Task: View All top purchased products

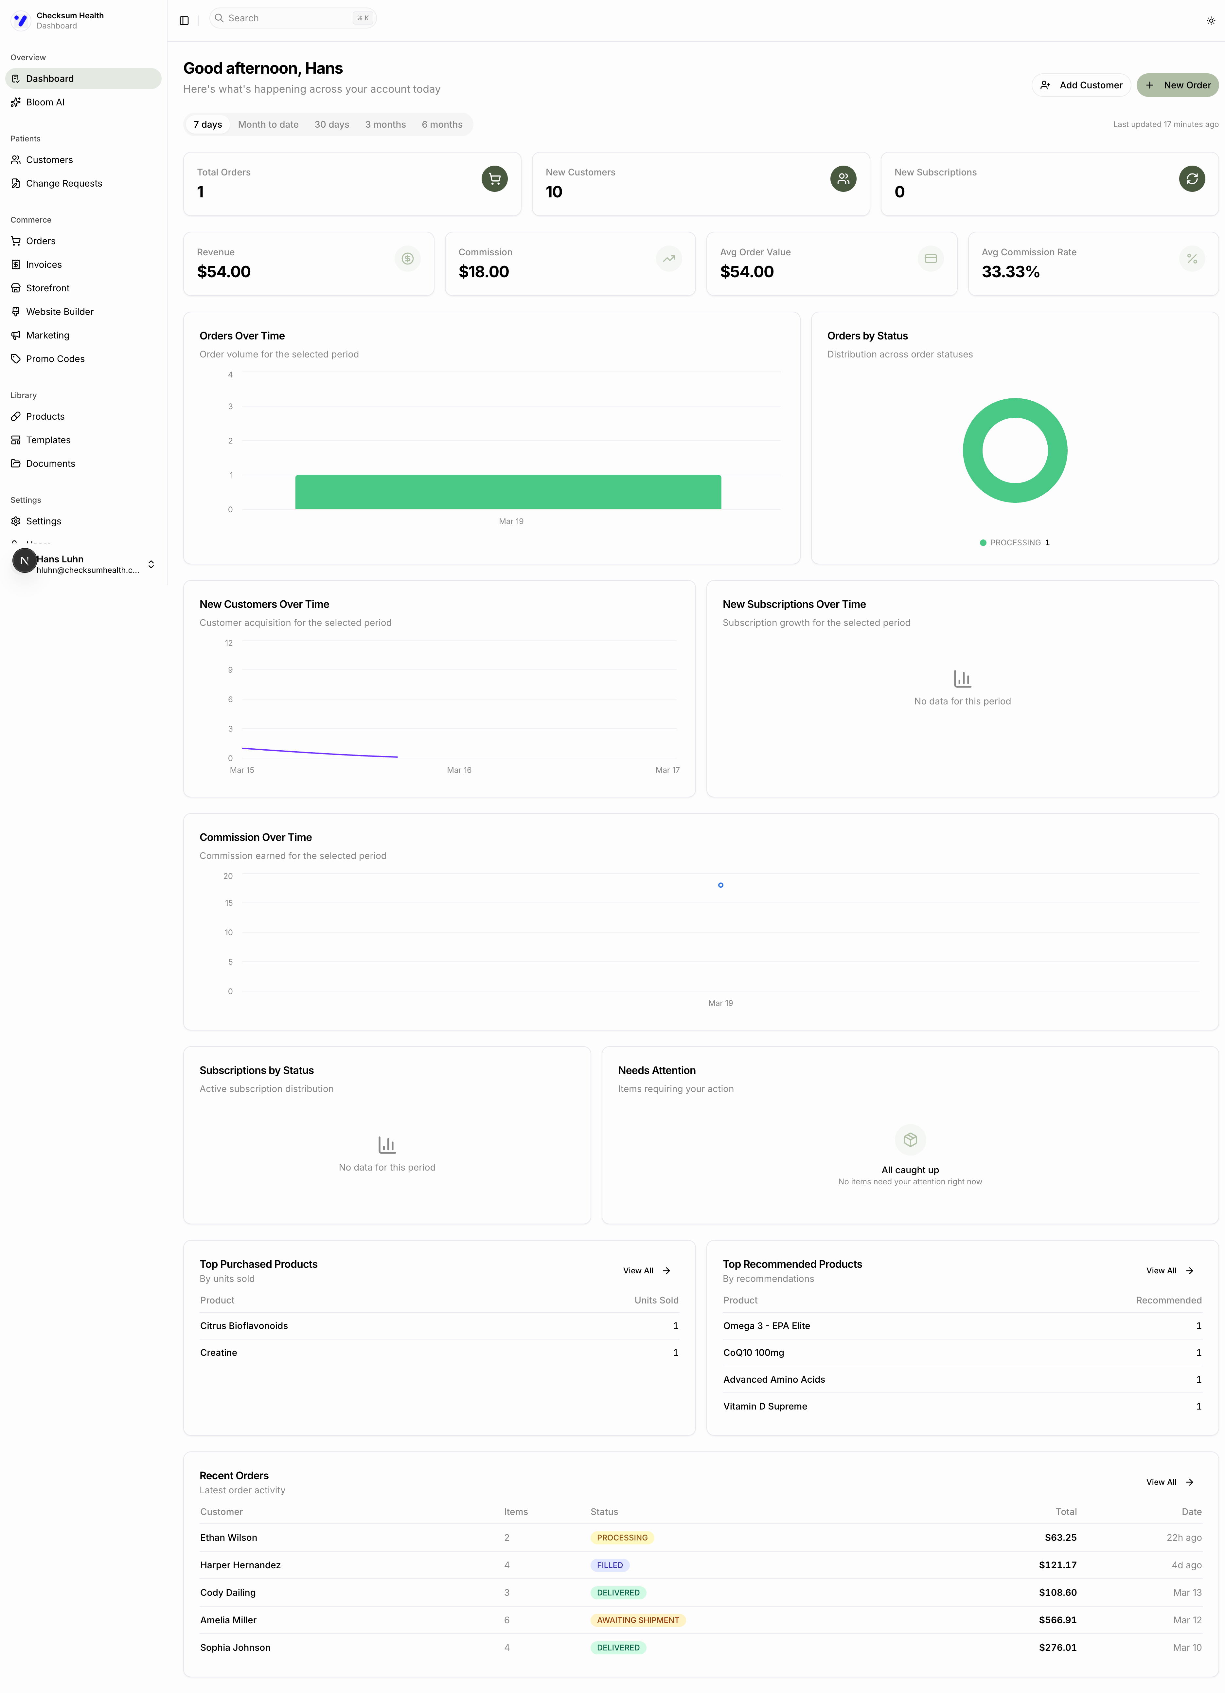Action: point(647,1270)
